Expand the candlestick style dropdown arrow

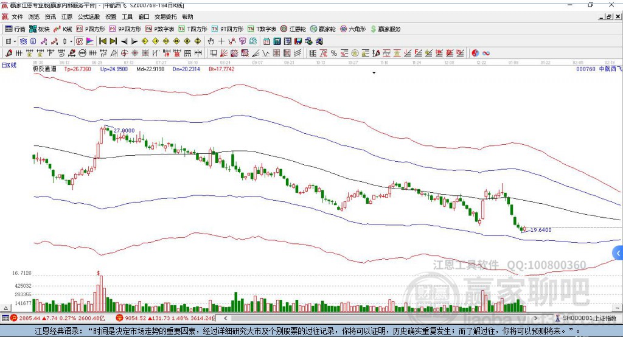(71, 41)
